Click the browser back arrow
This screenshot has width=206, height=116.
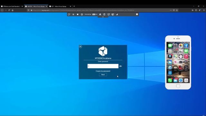2,10
